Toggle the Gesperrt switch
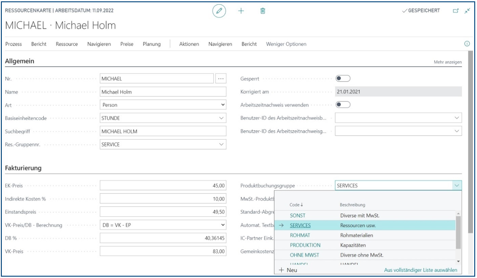The width and height of the screenshot is (477, 278). [x=343, y=78]
